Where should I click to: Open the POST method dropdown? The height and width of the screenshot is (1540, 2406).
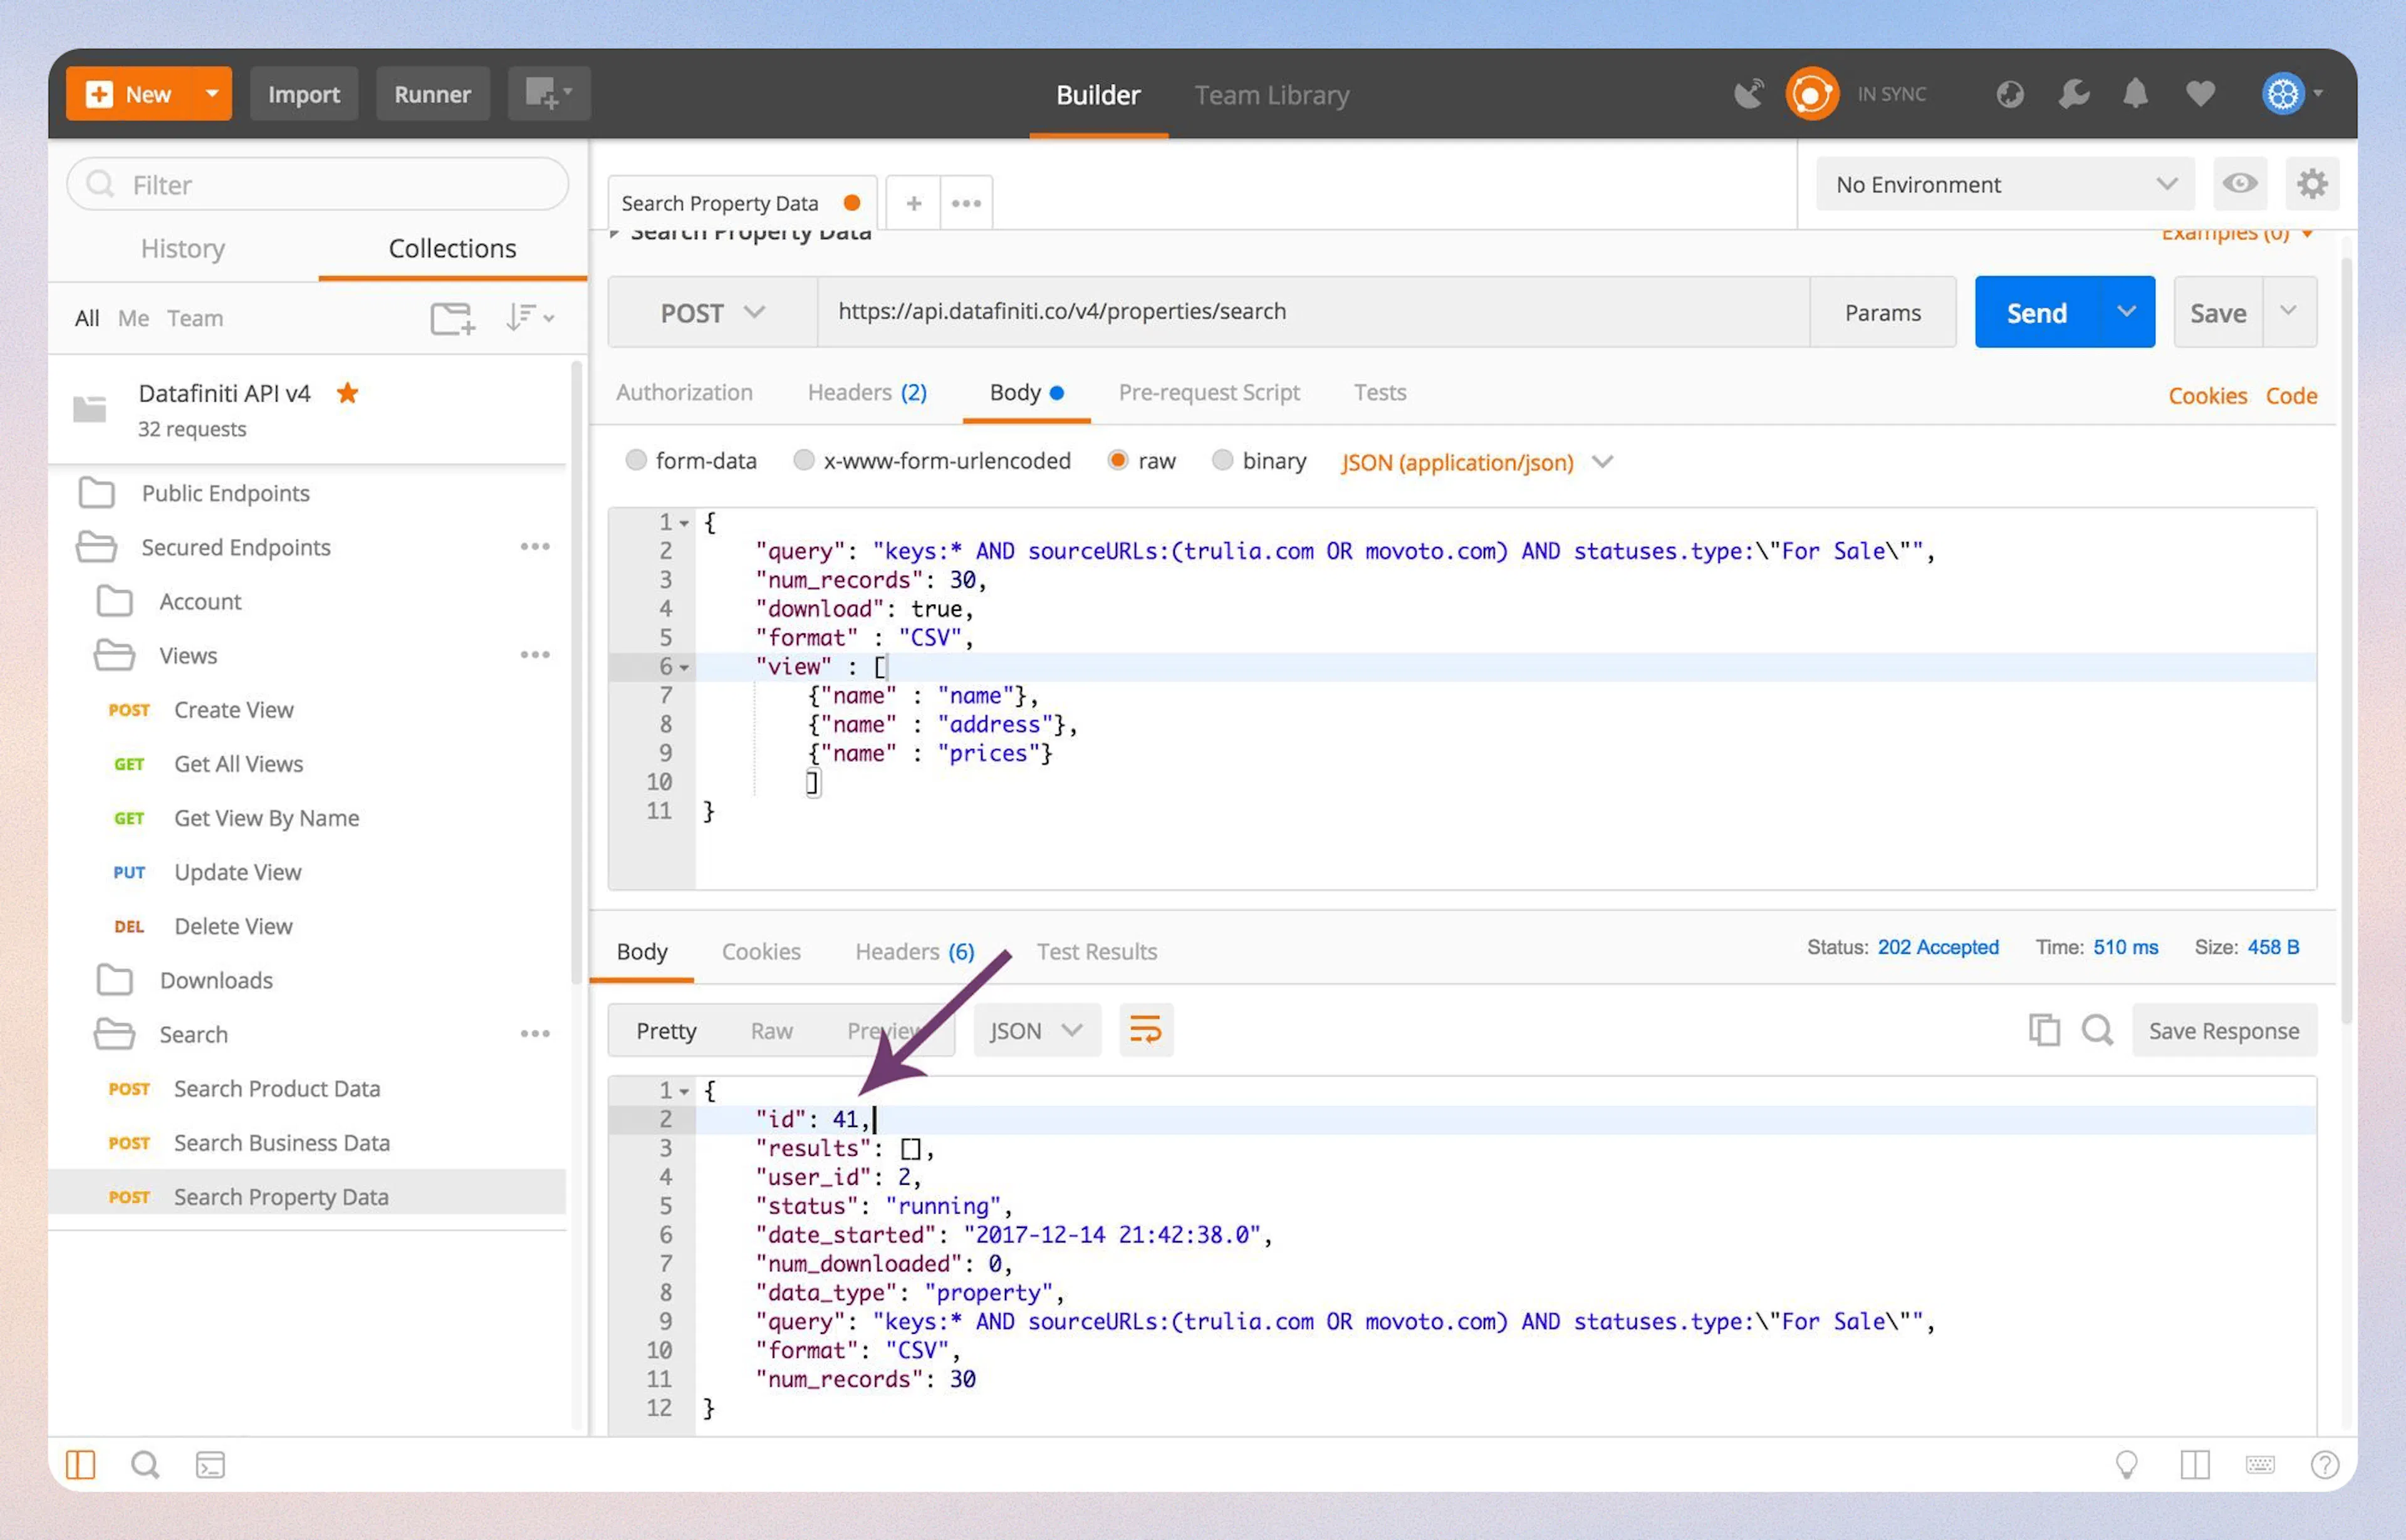pos(712,313)
